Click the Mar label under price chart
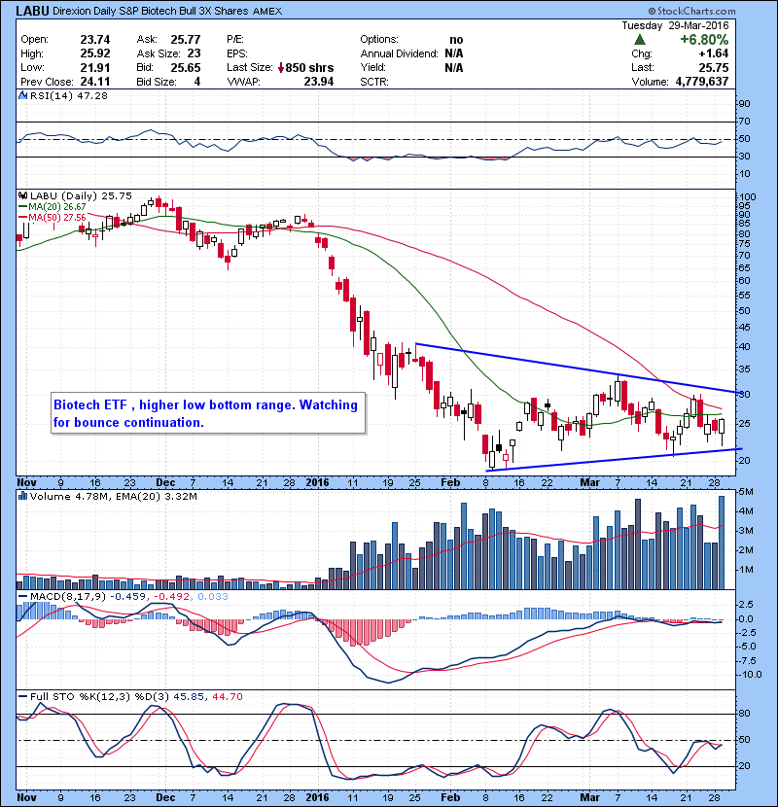Screen dimensions: 778x807 589,482
